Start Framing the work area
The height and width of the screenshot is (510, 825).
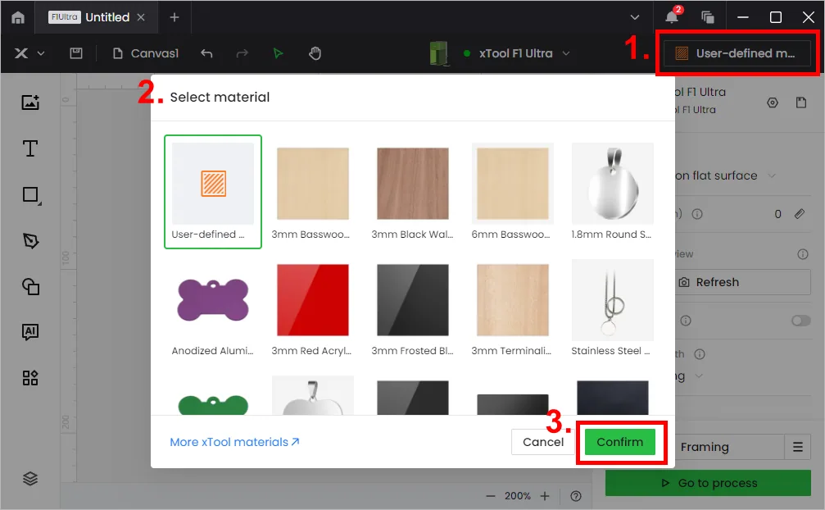(728, 448)
